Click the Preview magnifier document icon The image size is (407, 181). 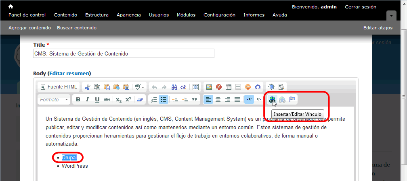(281, 87)
